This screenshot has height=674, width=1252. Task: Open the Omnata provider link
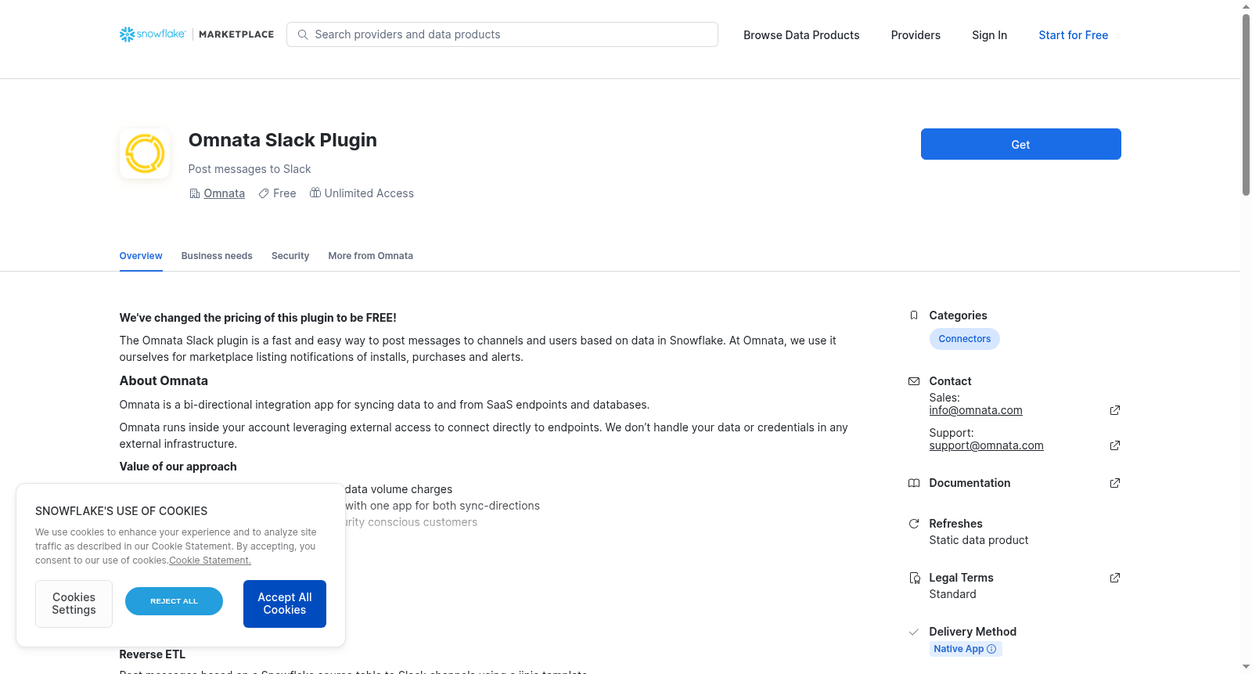click(225, 193)
